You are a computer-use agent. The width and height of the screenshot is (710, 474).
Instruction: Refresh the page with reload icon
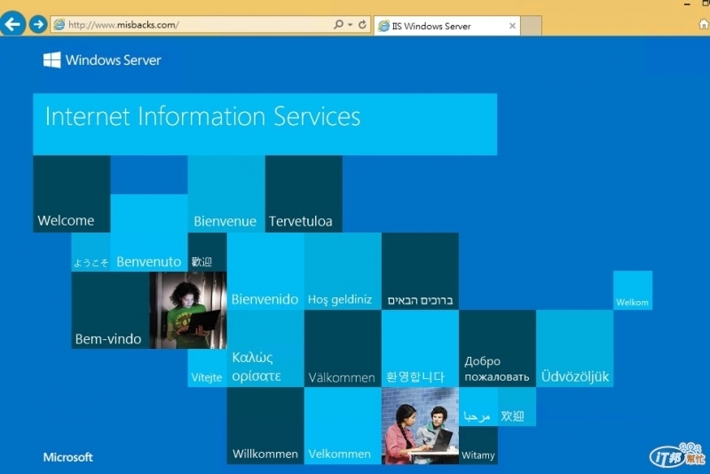pos(362,25)
